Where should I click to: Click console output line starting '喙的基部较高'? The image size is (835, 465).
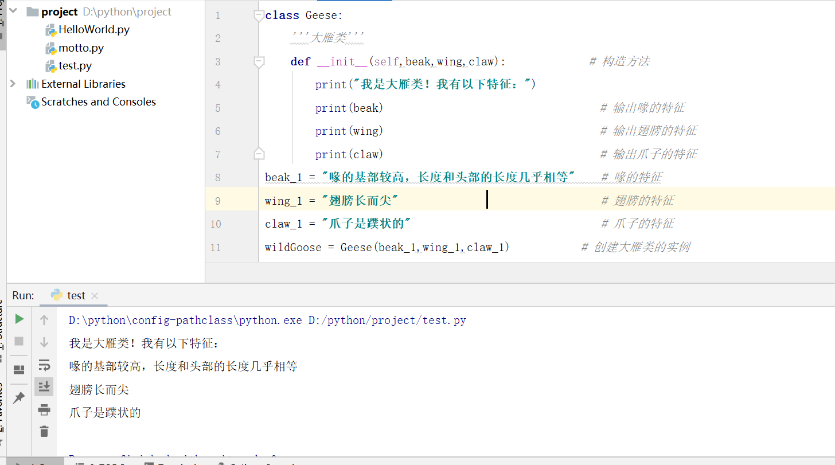[x=184, y=366]
